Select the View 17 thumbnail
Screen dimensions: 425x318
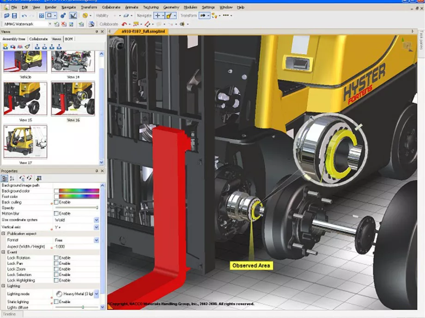tap(25, 141)
